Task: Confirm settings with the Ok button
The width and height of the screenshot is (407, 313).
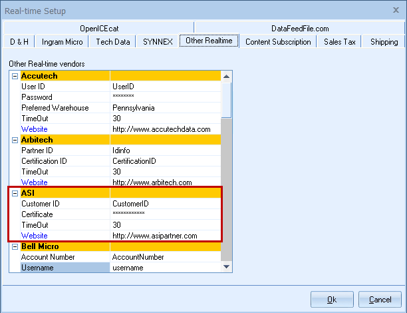Action: point(332,300)
